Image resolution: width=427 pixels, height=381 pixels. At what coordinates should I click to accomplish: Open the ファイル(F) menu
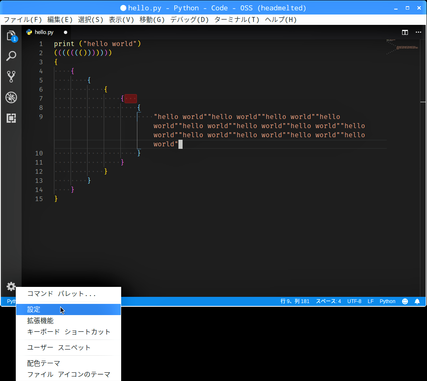(x=23, y=19)
